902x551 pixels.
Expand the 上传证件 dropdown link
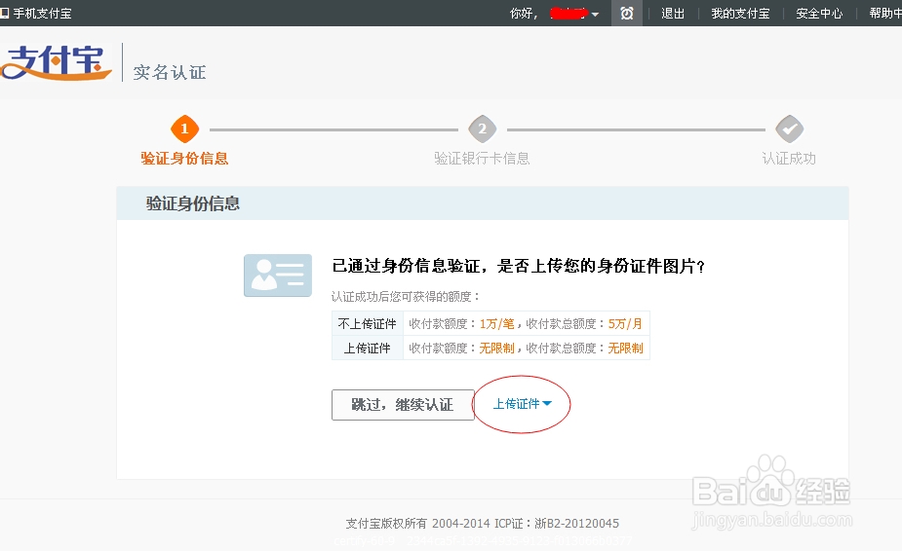(523, 404)
